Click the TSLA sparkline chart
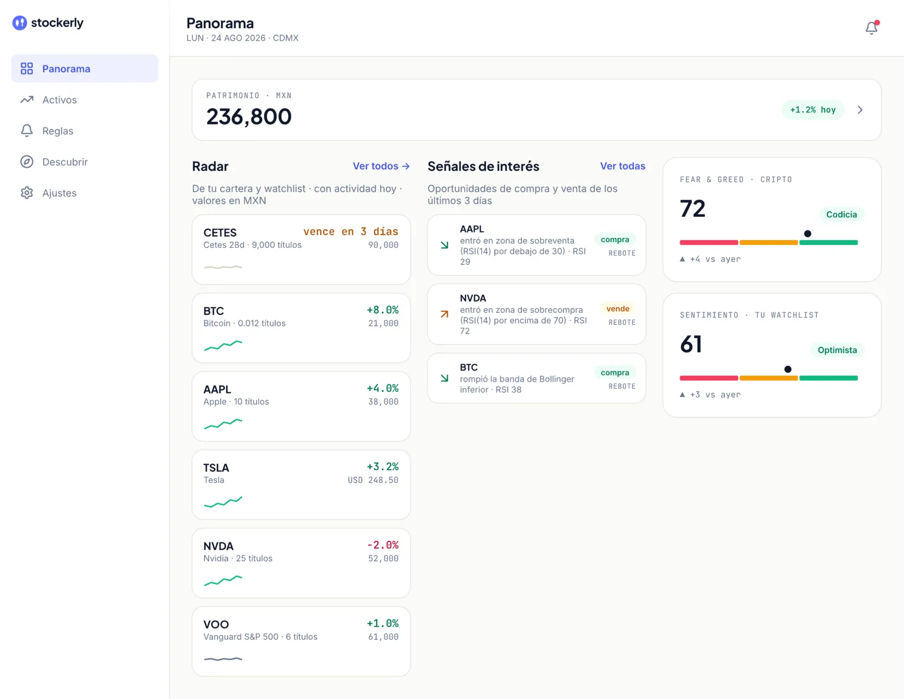 223,501
